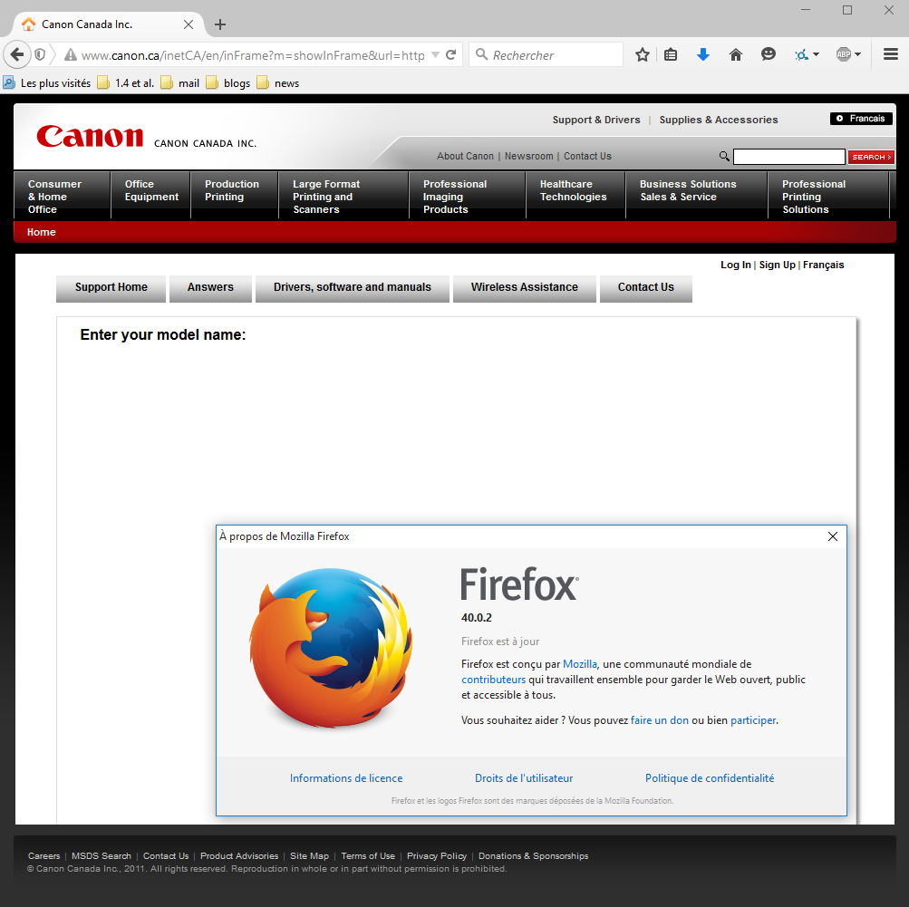The image size is (909, 907).
Task: Open Support Home tab
Action: click(x=111, y=288)
